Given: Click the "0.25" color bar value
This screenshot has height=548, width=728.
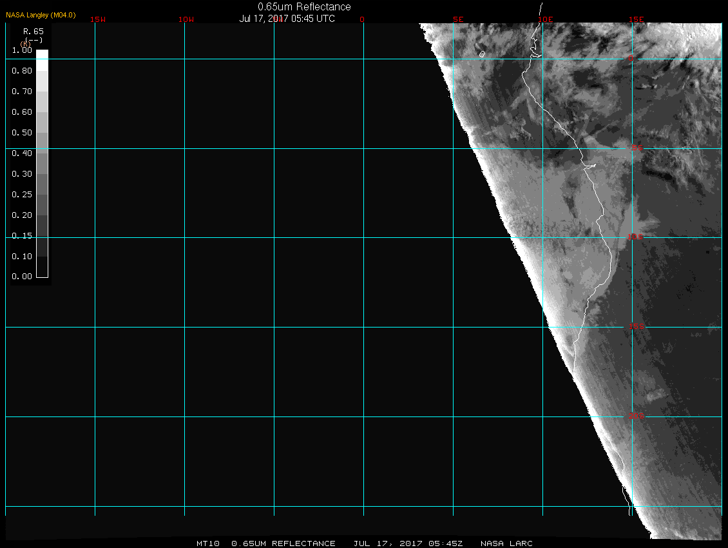Looking at the screenshot, I should click(x=22, y=194).
